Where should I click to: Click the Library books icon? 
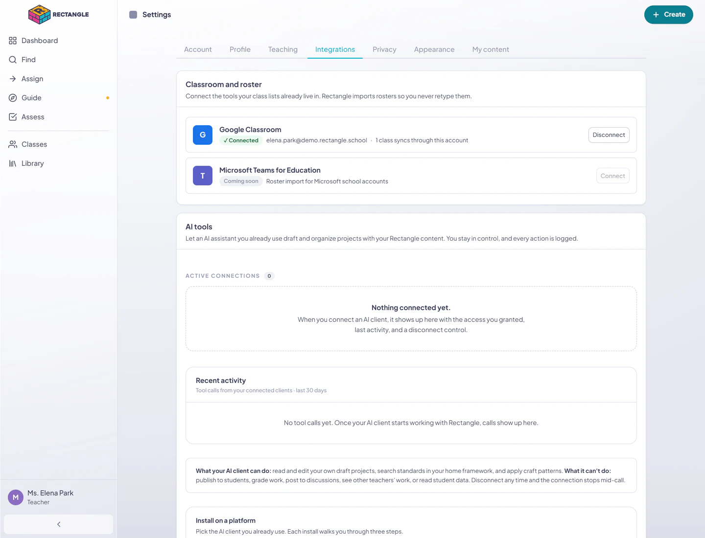pyautogui.click(x=13, y=163)
